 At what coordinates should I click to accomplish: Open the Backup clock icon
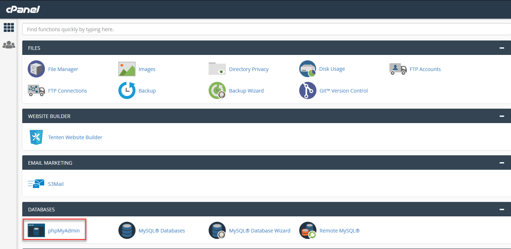127,90
